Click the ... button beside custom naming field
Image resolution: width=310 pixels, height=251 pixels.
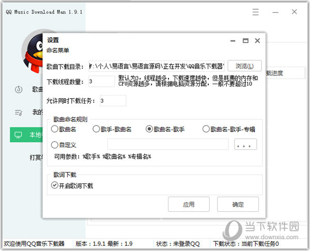(x=245, y=144)
